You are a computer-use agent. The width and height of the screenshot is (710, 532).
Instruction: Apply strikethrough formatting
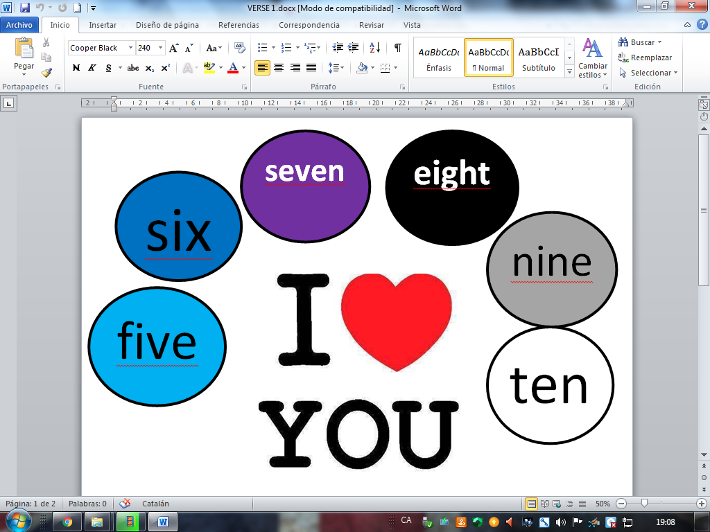tap(133, 68)
